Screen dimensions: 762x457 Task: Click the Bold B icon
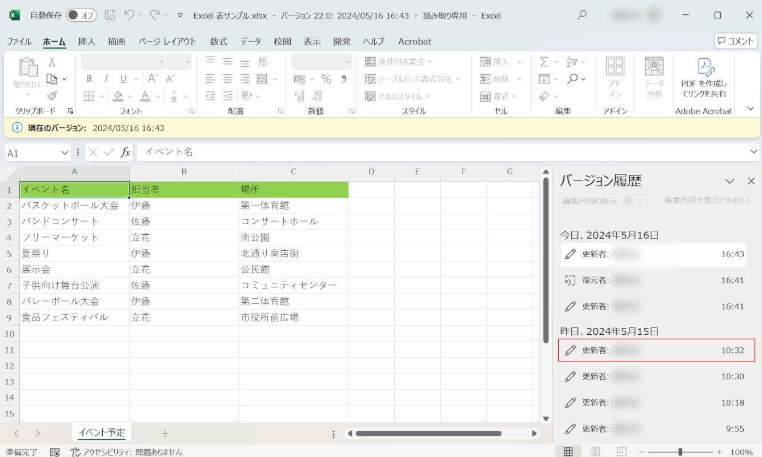[x=89, y=79]
